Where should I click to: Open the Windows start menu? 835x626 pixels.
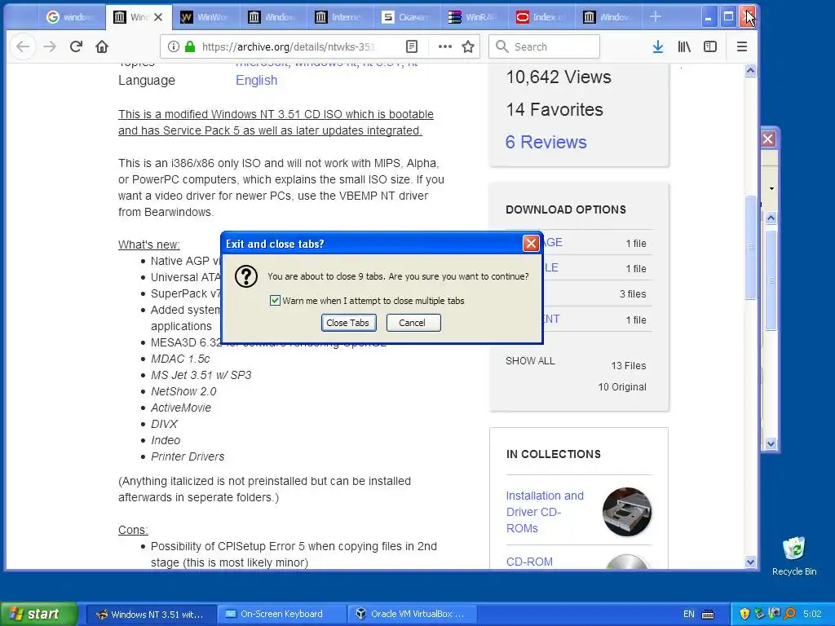[x=38, y=614]
